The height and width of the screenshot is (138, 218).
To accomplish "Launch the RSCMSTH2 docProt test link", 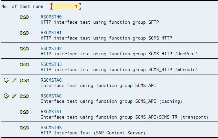I will pos(51,48).
